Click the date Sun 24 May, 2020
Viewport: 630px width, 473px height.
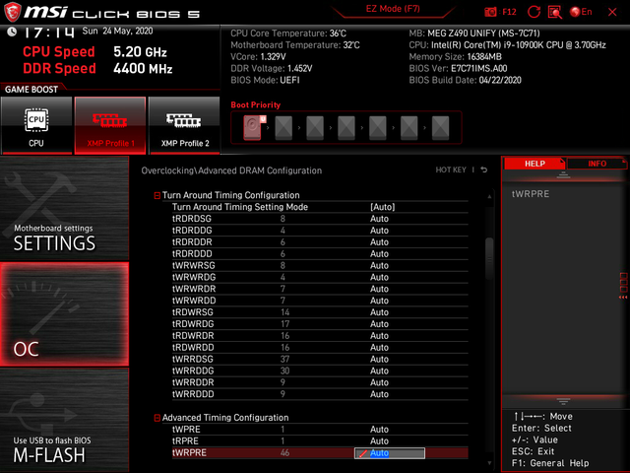pos(117,31)
